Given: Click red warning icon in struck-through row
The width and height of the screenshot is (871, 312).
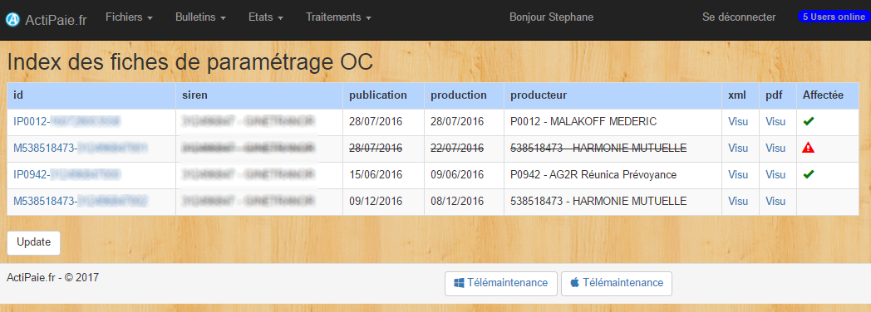Looking at the screenshot, I should [809, 148].
